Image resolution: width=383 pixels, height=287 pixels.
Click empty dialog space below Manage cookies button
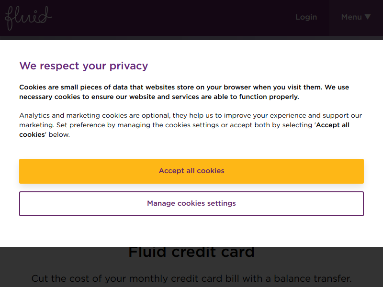tap(191, 232)
